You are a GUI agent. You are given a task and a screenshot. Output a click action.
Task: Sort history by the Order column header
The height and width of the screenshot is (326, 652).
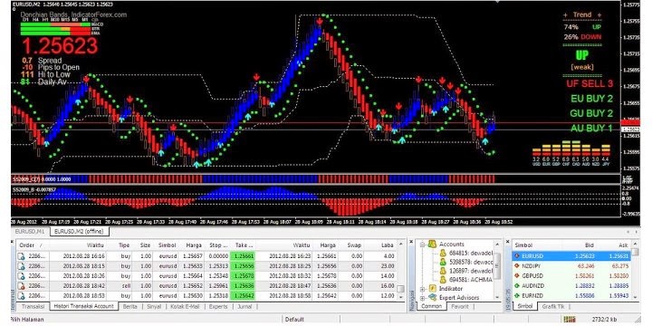(33, 245)
